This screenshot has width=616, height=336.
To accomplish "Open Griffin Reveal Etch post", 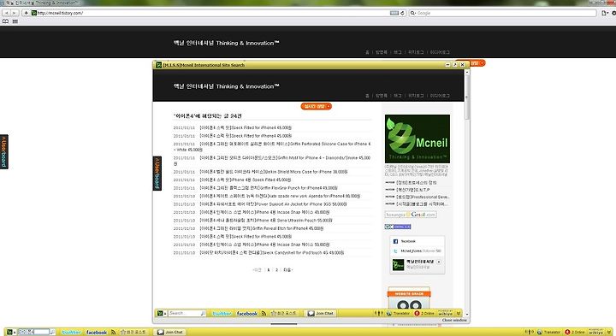I will coord(262,228).
